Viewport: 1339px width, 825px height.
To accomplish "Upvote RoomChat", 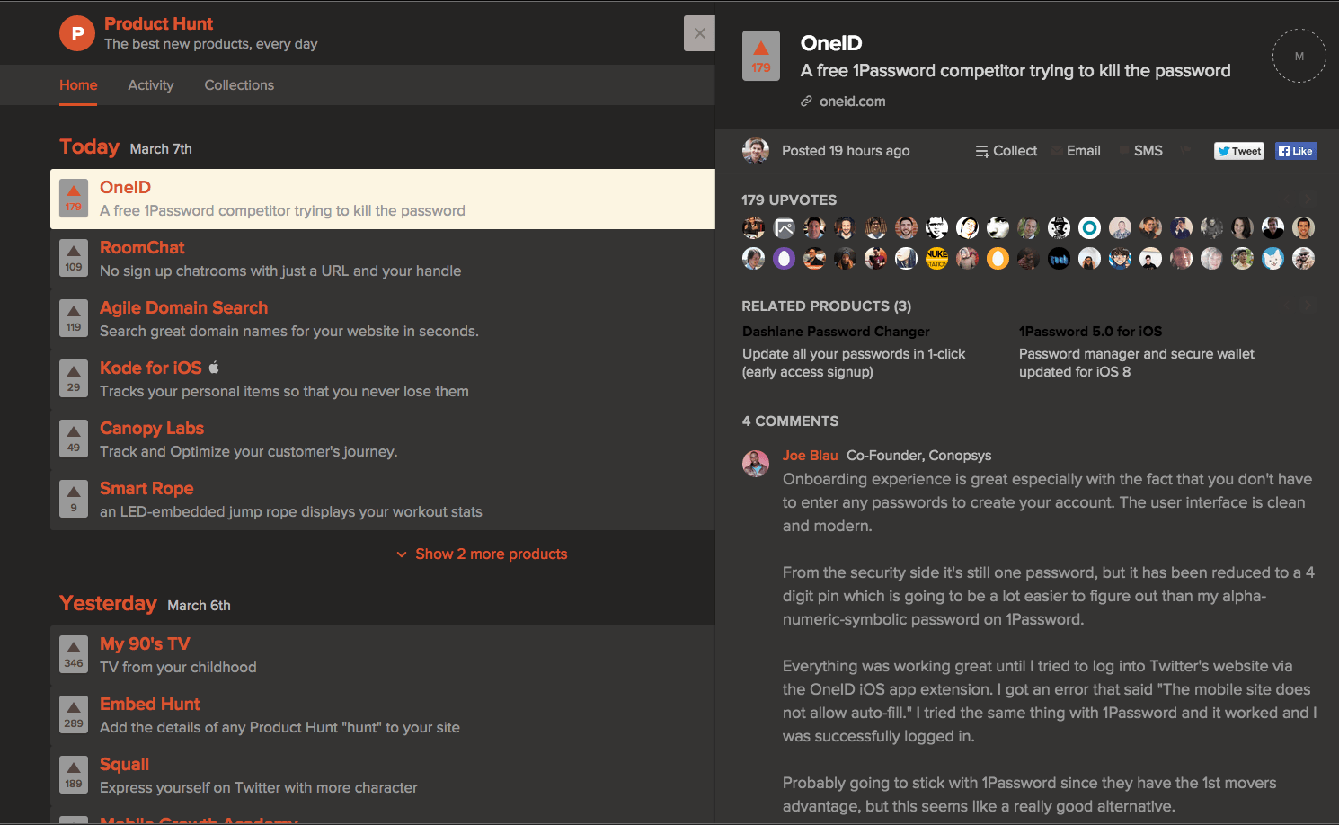I will point(73,258).
